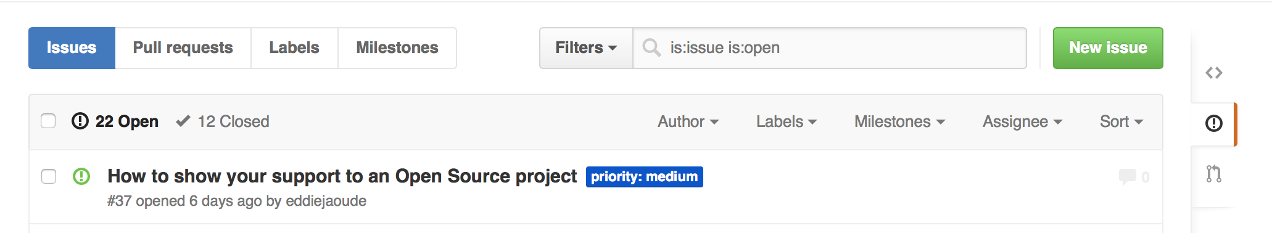Click the 22 Open exclamation icon
Viewport: 1272px width, 233px height.
80,121
